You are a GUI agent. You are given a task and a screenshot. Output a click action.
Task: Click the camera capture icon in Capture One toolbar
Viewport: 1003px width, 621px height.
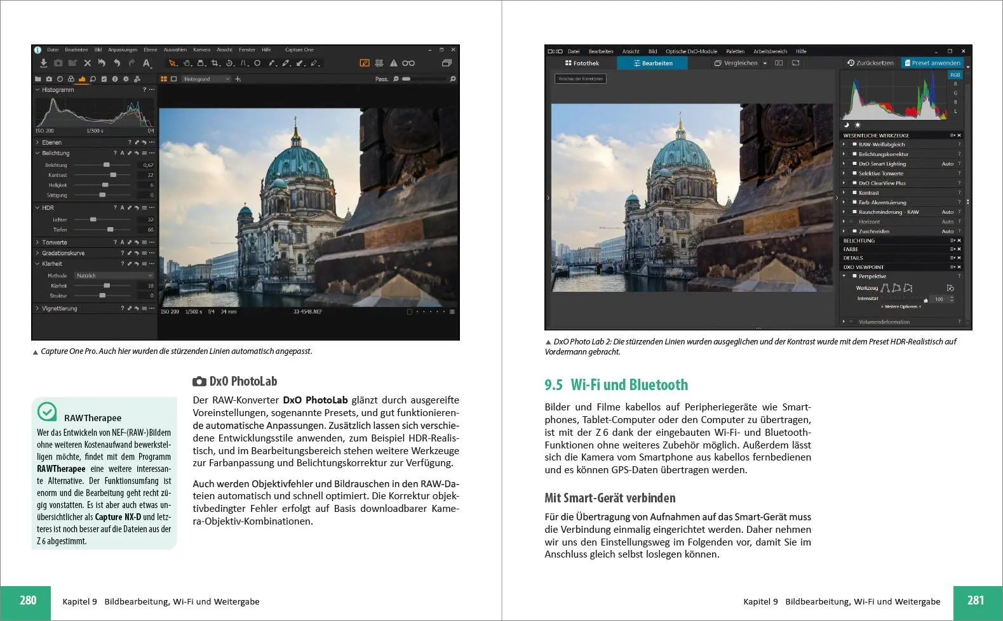coord(58,63)
